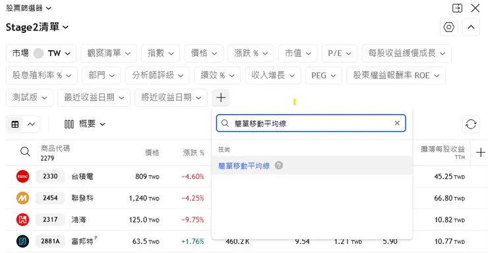This screenshot has height=253, width=488.
Task: Click the +1.76% change cell
Action: (x=193, y=241)
